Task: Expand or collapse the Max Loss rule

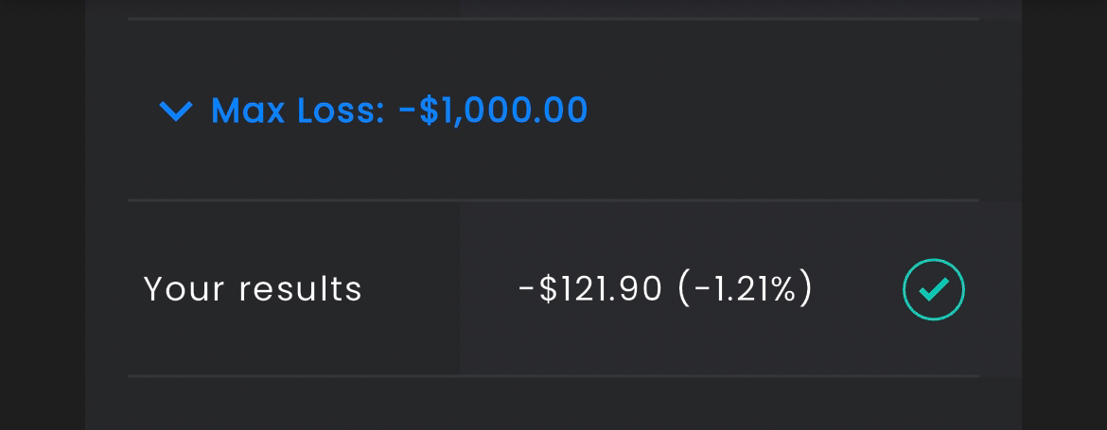Action: [176, 111]
